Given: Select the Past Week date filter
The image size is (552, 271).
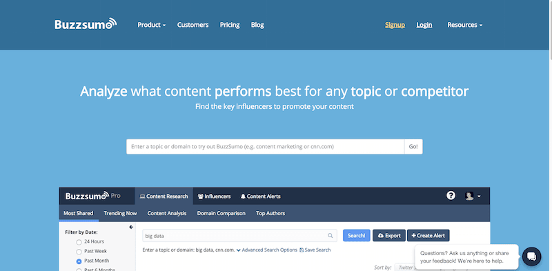Looking at the screenshot, I should pyautogui.click(x=79, y=252).
